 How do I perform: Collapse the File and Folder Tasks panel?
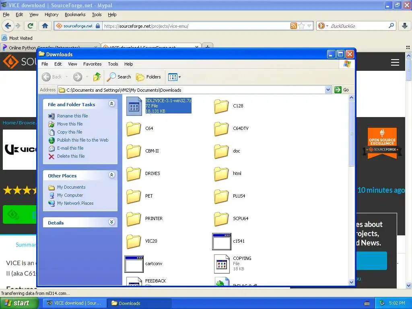pyautogui.click(x=111, y=103)
